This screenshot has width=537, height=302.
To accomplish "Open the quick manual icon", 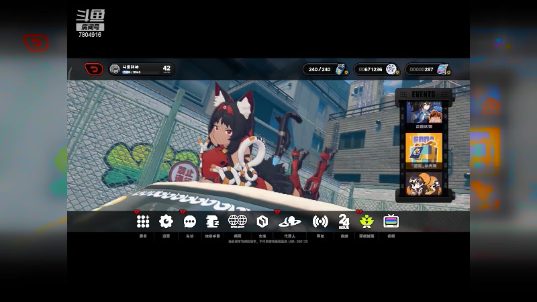I will (x=212, y=222).
